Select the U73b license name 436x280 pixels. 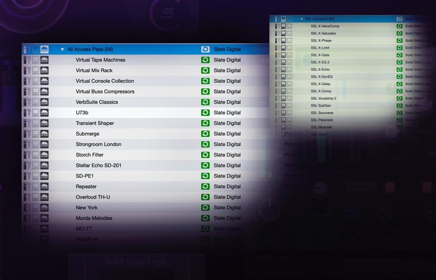point(82,113)
